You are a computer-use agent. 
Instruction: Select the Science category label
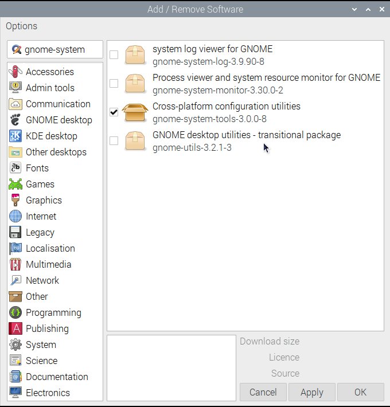click(41, 361)
